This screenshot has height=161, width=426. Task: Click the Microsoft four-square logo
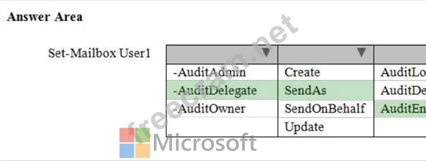pyautogui.click(x=135, y=143)
